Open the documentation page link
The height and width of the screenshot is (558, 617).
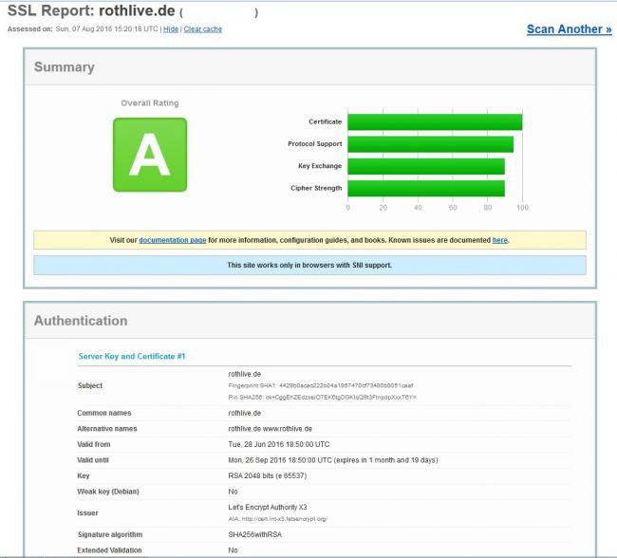173,240
